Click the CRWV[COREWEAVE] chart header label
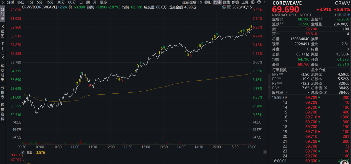The image size is (351, 164). pyautogui.click(x=39, y=7)
